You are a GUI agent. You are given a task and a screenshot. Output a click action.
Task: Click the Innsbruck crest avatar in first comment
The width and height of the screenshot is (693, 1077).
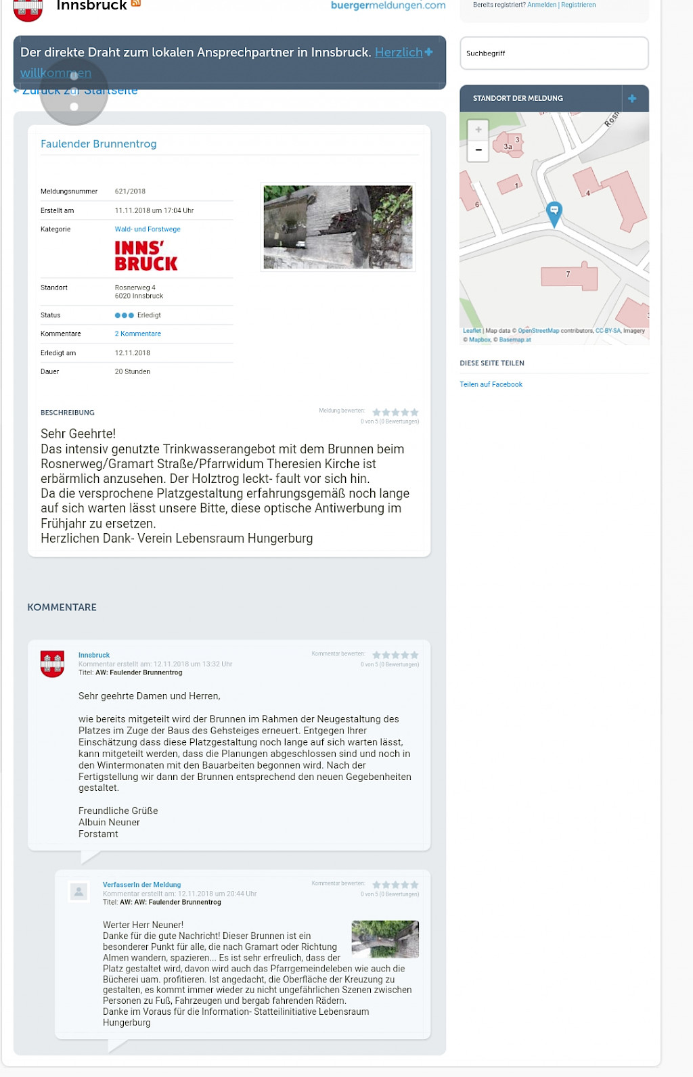(x=52, y=664)
